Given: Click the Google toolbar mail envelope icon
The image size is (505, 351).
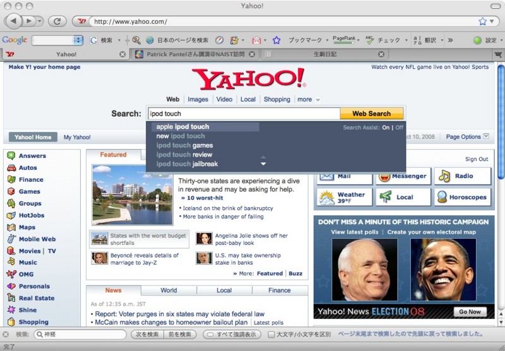Looking at the screenshot, I should [256, 40].
